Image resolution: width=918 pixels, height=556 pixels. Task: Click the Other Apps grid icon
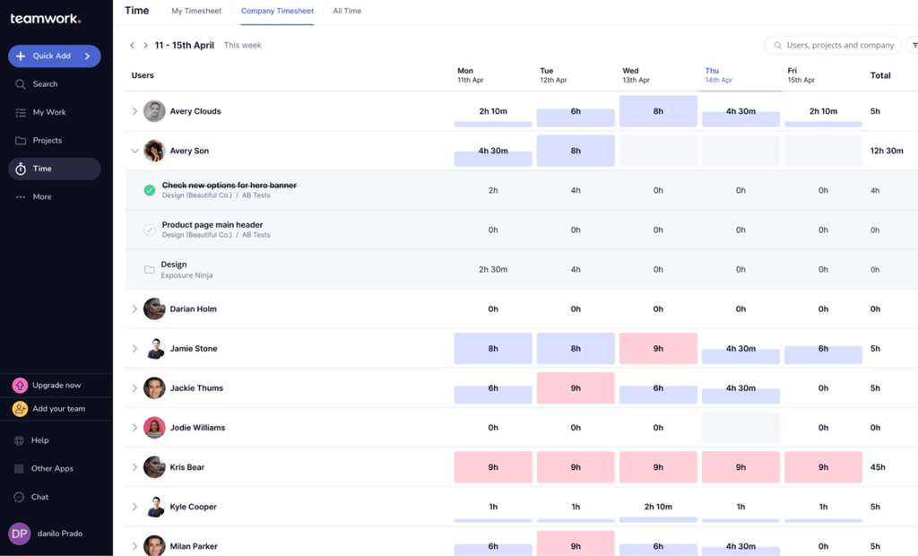point(20,468)
